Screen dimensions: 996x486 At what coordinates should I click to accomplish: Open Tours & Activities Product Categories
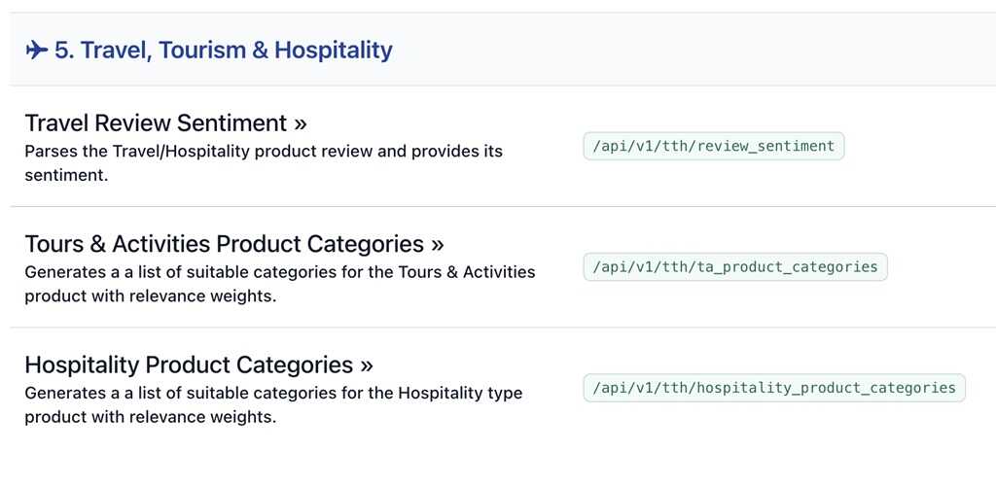tap(224, 244)
